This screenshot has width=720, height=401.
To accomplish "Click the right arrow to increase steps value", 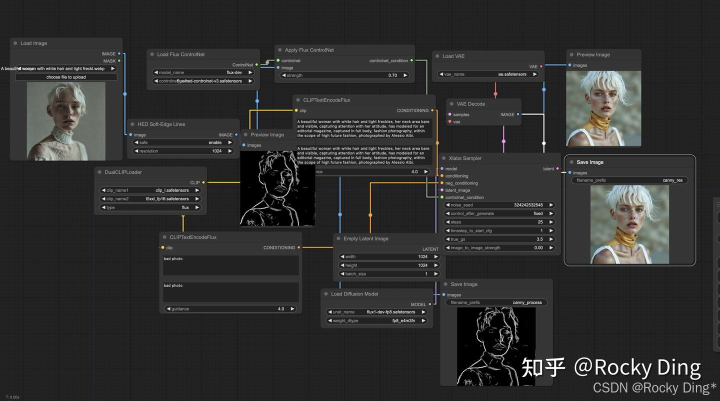I will pos(550,221).
